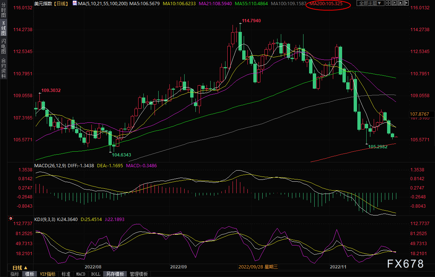Apply the 标准 template
This screenshot has width=435, height=277.
pyautogui.click(x=66, y=274)
